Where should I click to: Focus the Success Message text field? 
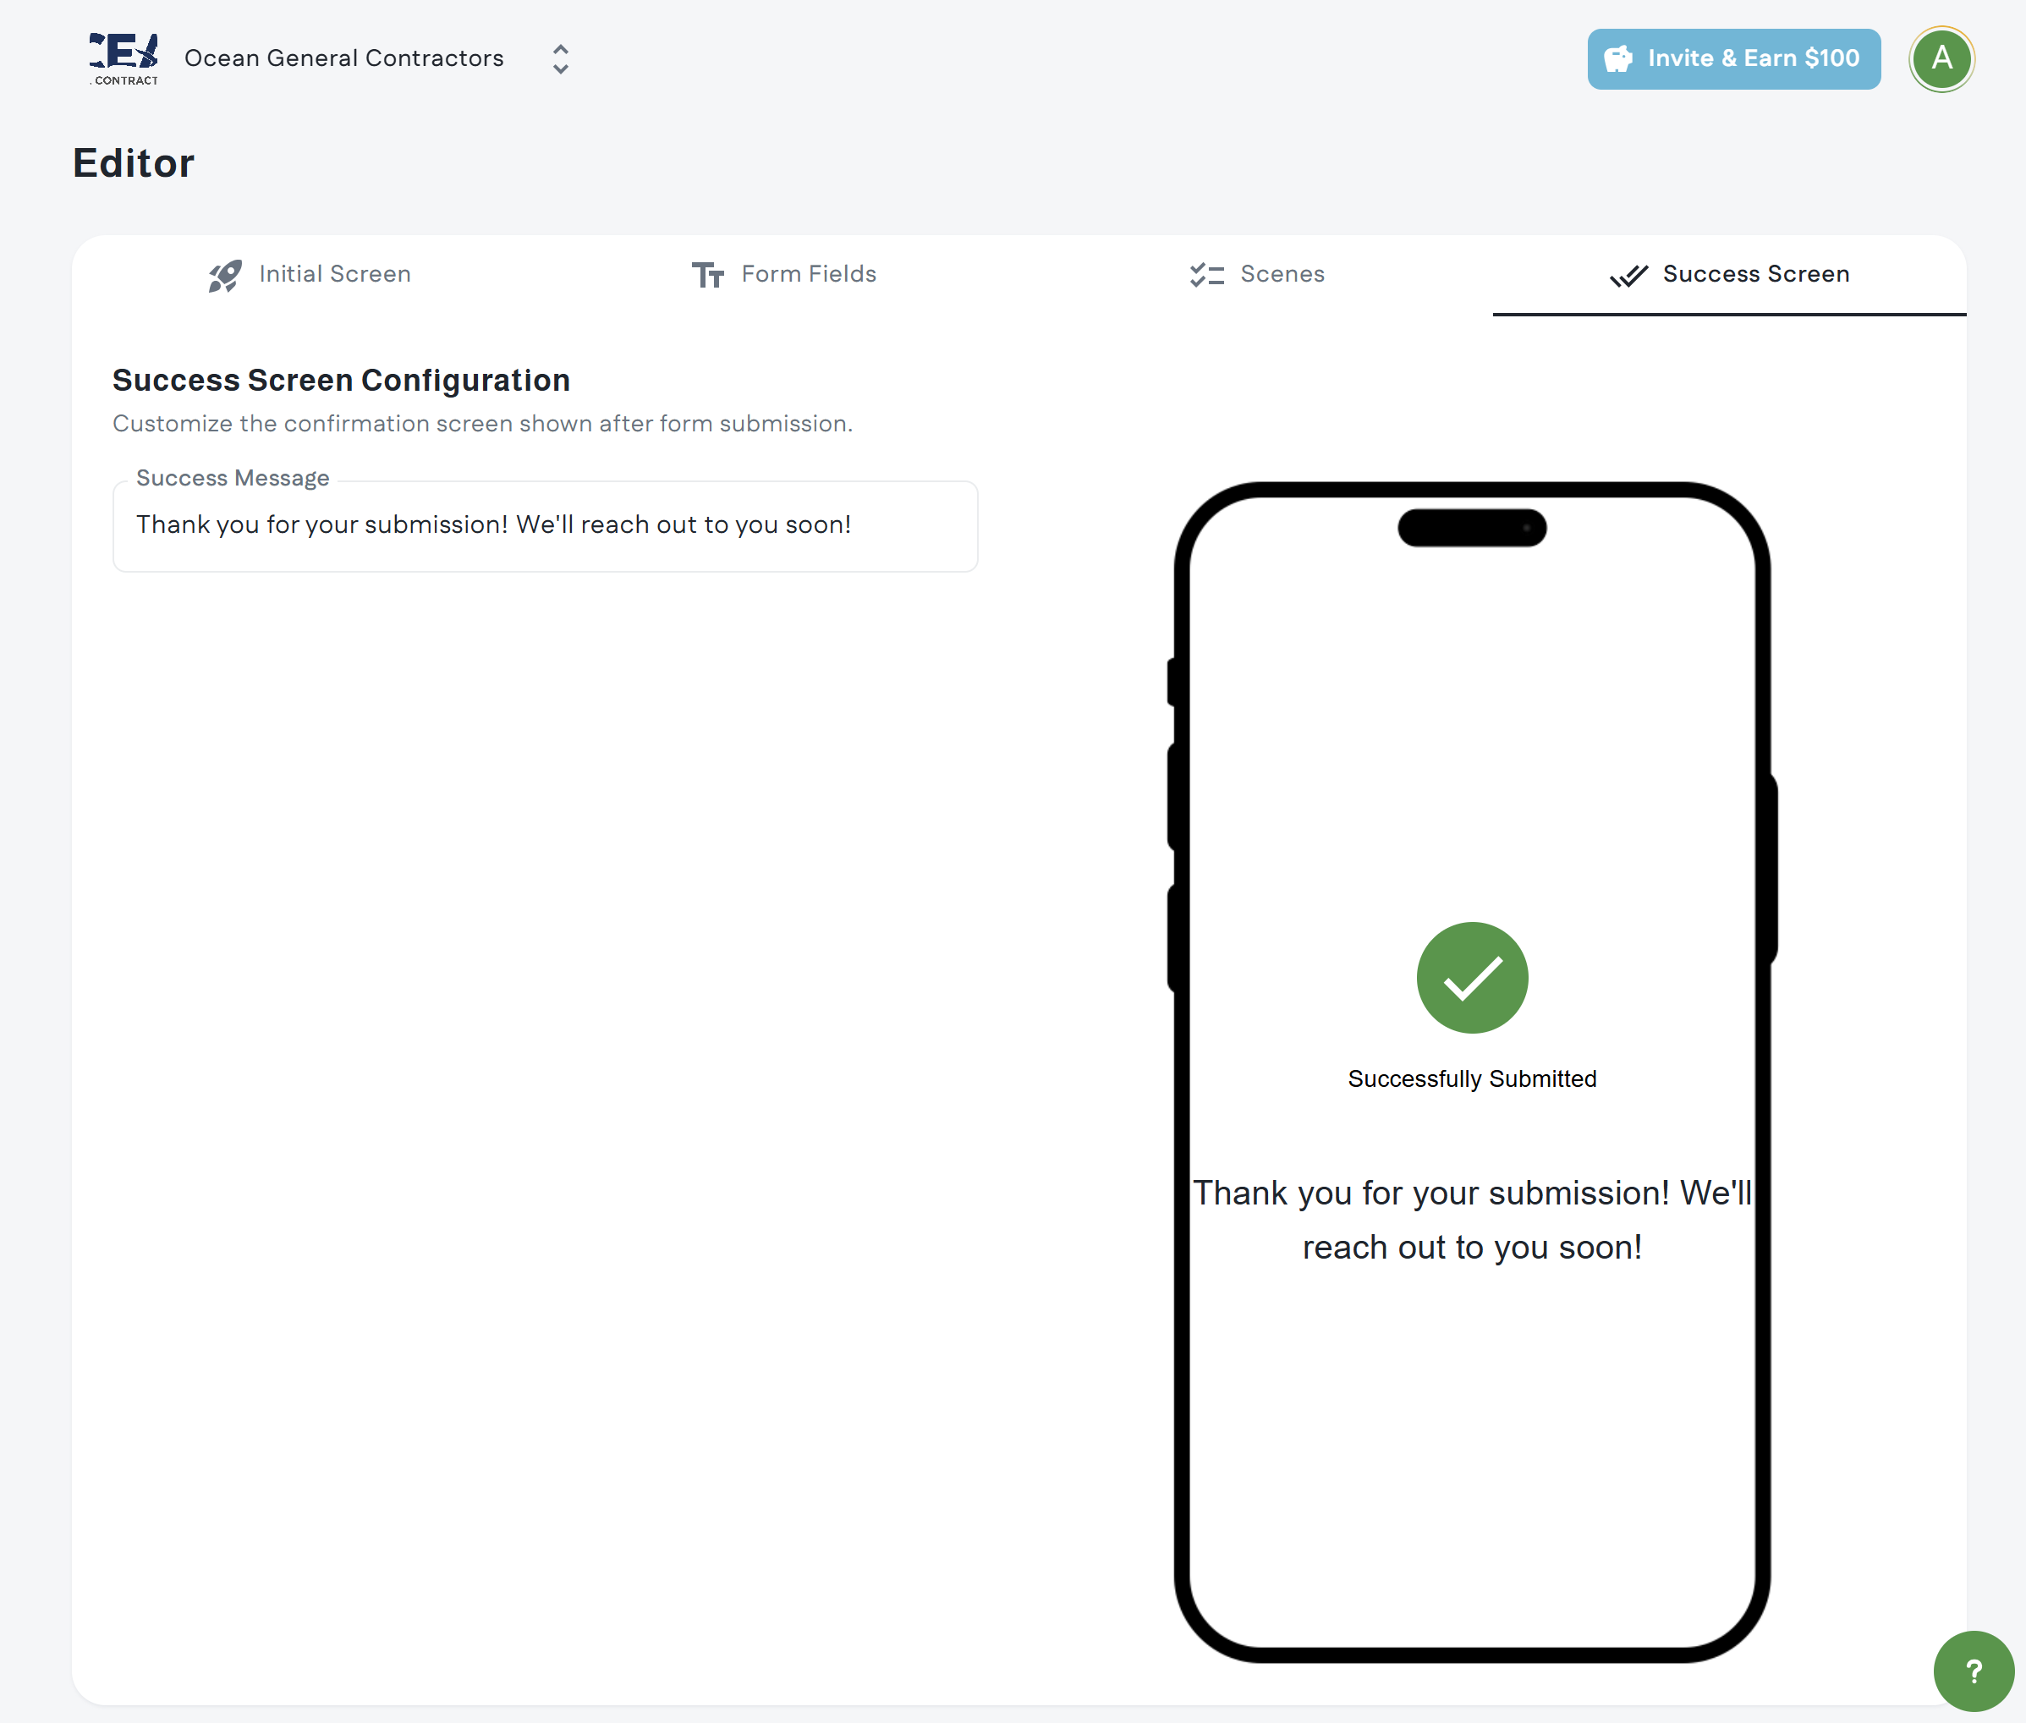pyautogui.click(x=544, y=525)
